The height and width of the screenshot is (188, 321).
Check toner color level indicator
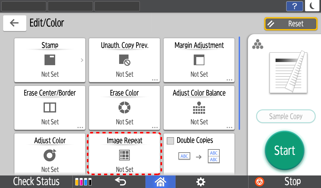[x=84, y=181]
